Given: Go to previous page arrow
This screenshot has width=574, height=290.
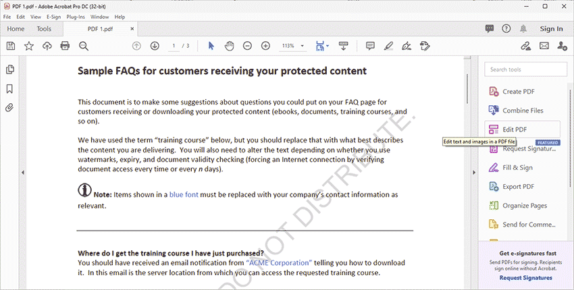Looking at the screenshot, I should pos(136,46).
